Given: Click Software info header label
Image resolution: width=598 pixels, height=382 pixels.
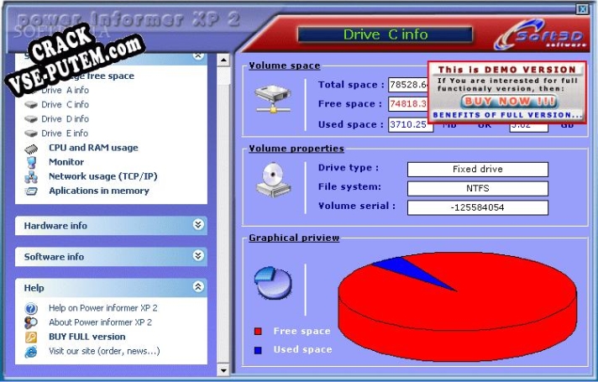Looking at the screenshot, I should click(x=54, y=257).
